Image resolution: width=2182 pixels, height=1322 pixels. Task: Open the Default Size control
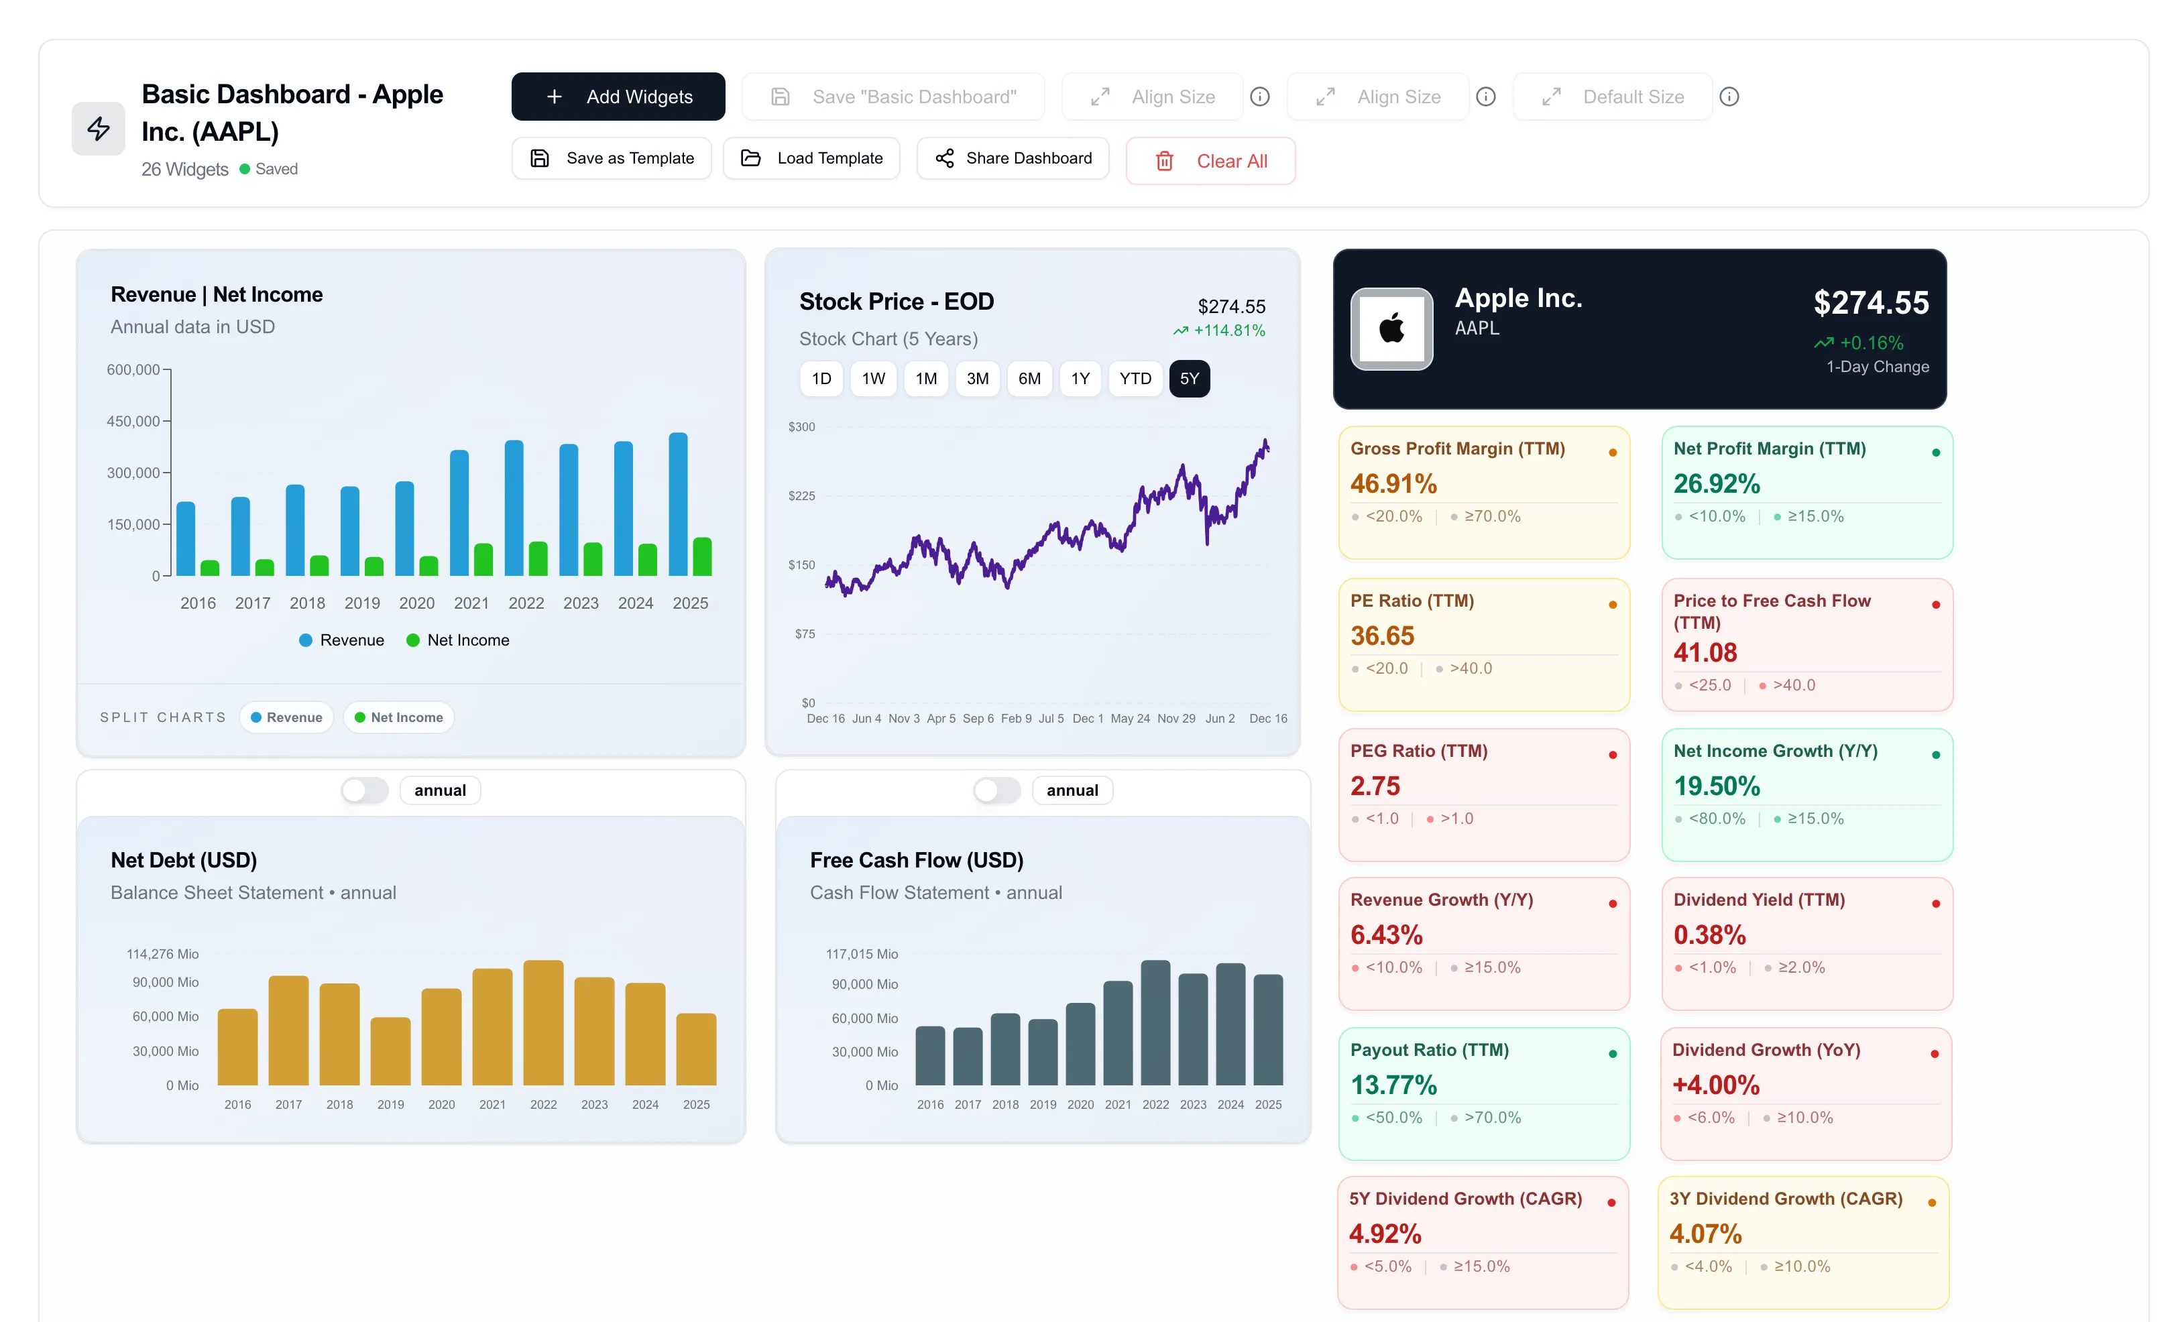click(1612, 97)
